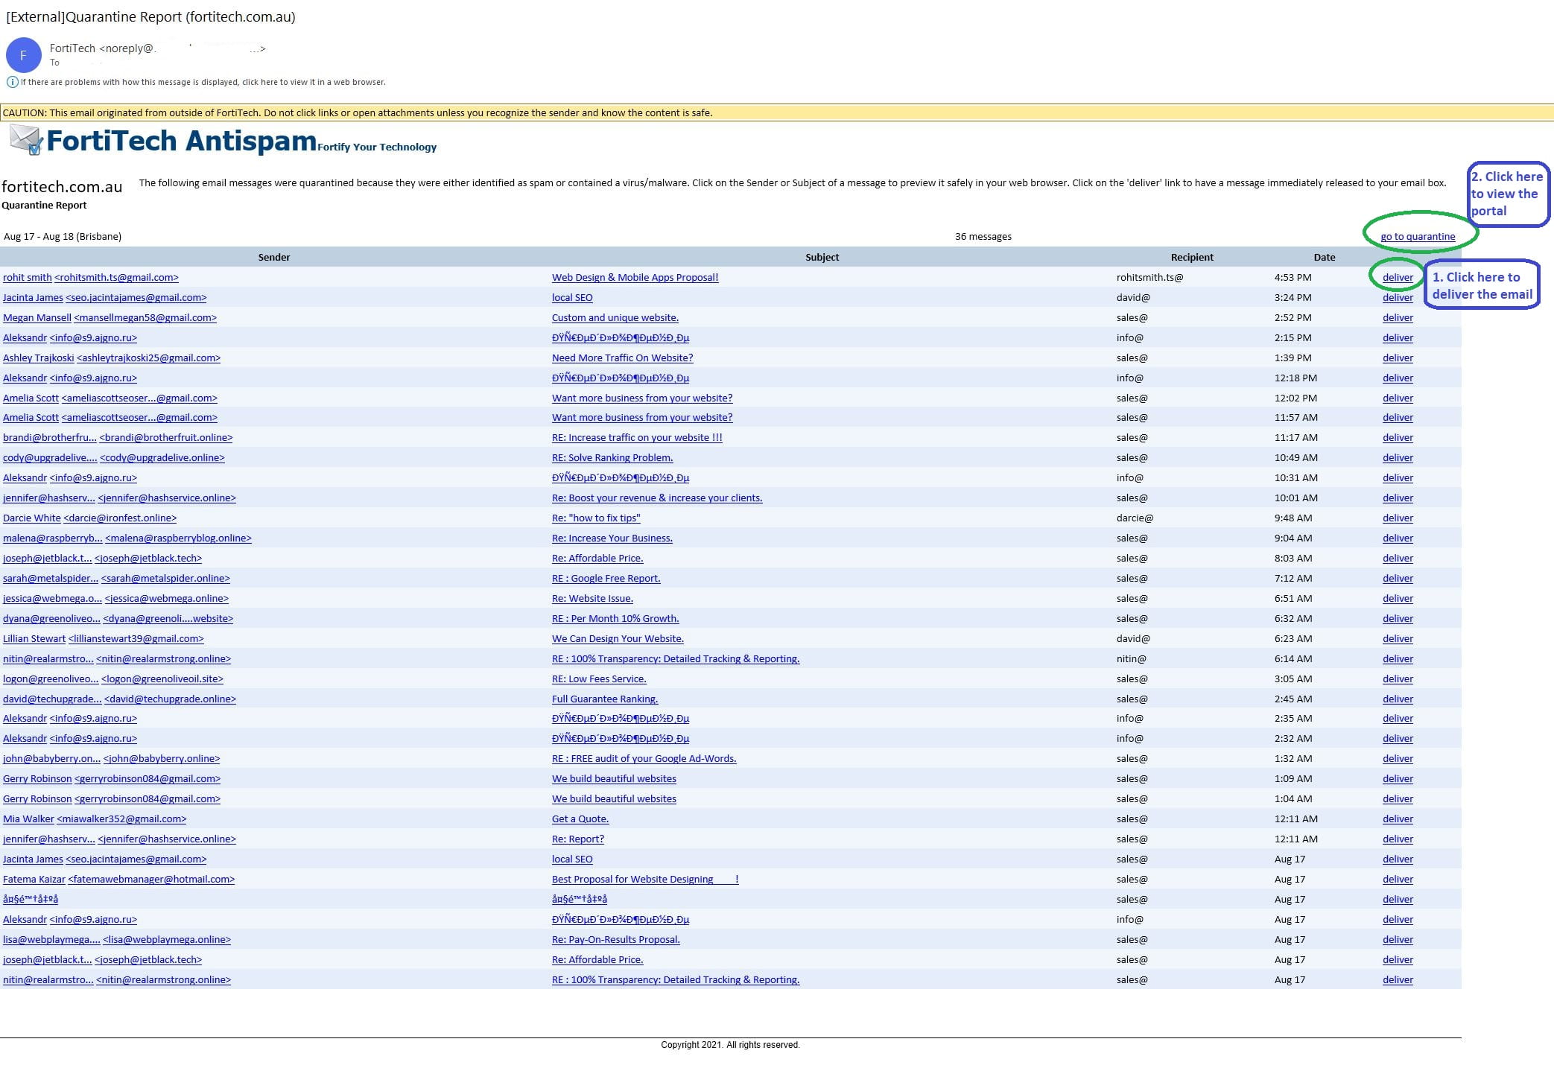Preview 'Re: Pay-On-Results Proposal.' subject

(616, 940)
